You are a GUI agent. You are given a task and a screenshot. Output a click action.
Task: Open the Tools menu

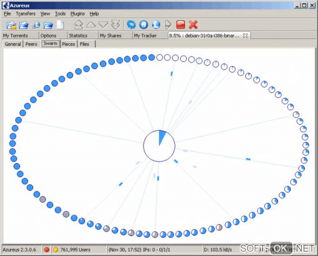[60, 14]
